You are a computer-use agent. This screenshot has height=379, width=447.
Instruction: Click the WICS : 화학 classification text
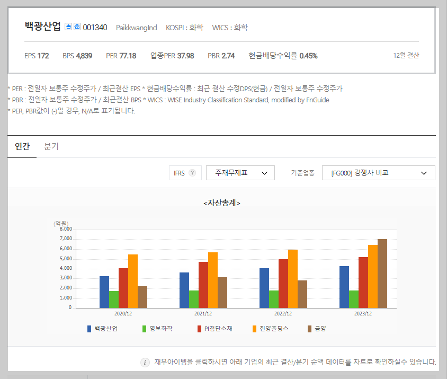(230, 28)
